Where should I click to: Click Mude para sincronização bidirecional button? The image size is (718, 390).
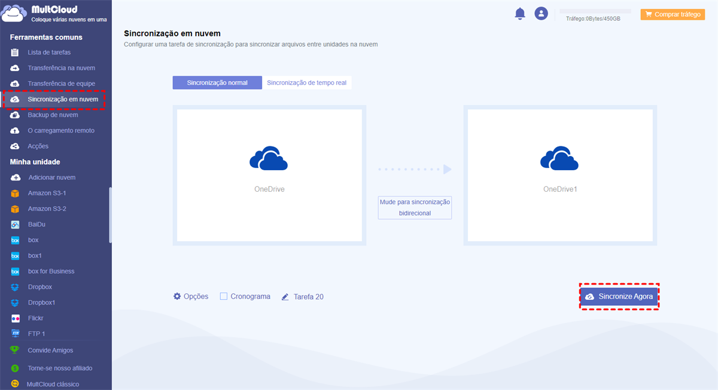tap(415, 208)
